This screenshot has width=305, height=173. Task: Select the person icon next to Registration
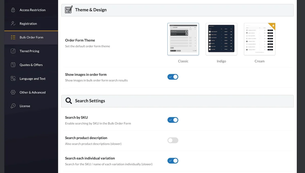point(13,24)
